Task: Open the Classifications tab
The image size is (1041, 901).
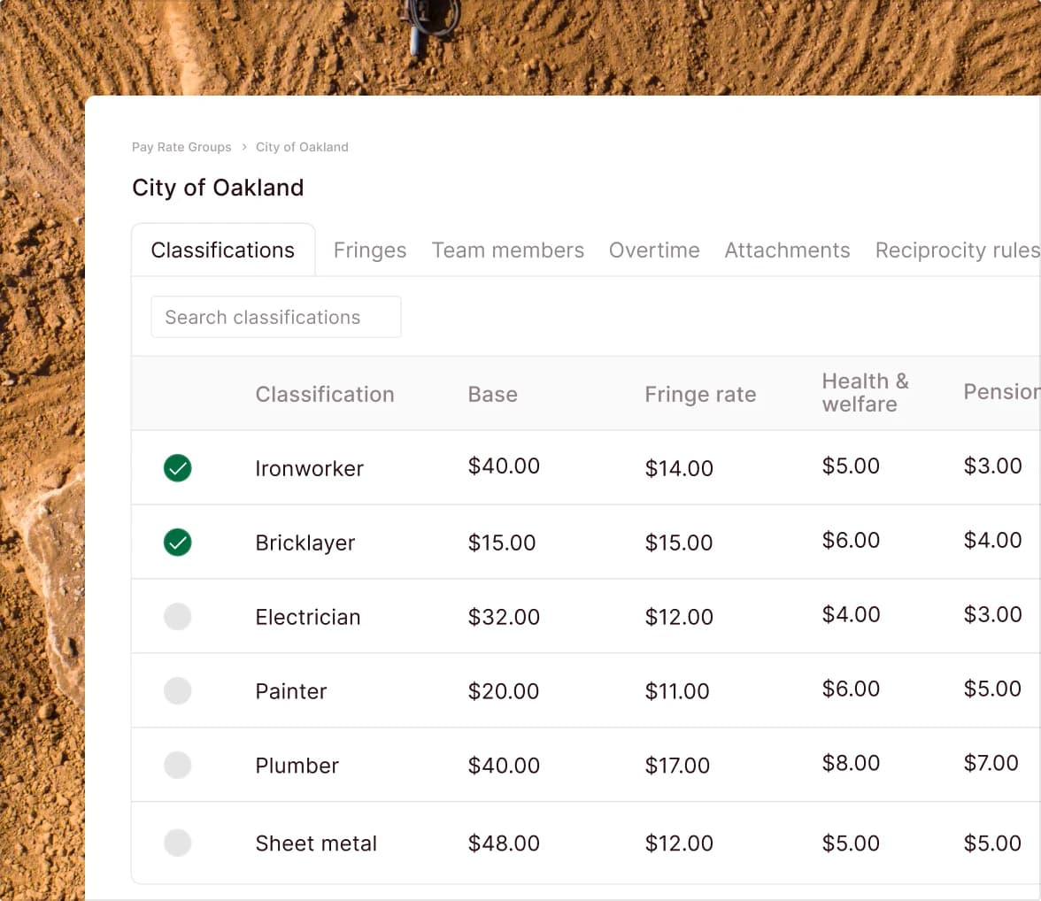Action: (x=223, y=250)
